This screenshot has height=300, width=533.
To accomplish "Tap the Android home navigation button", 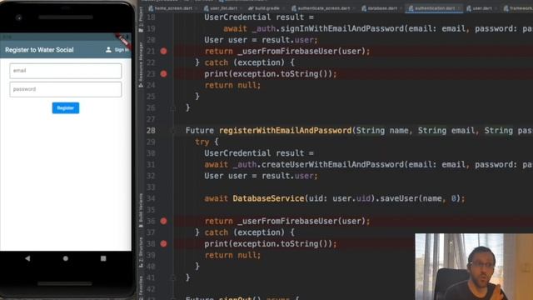I will pyautogui.click(x=66, y=258).
